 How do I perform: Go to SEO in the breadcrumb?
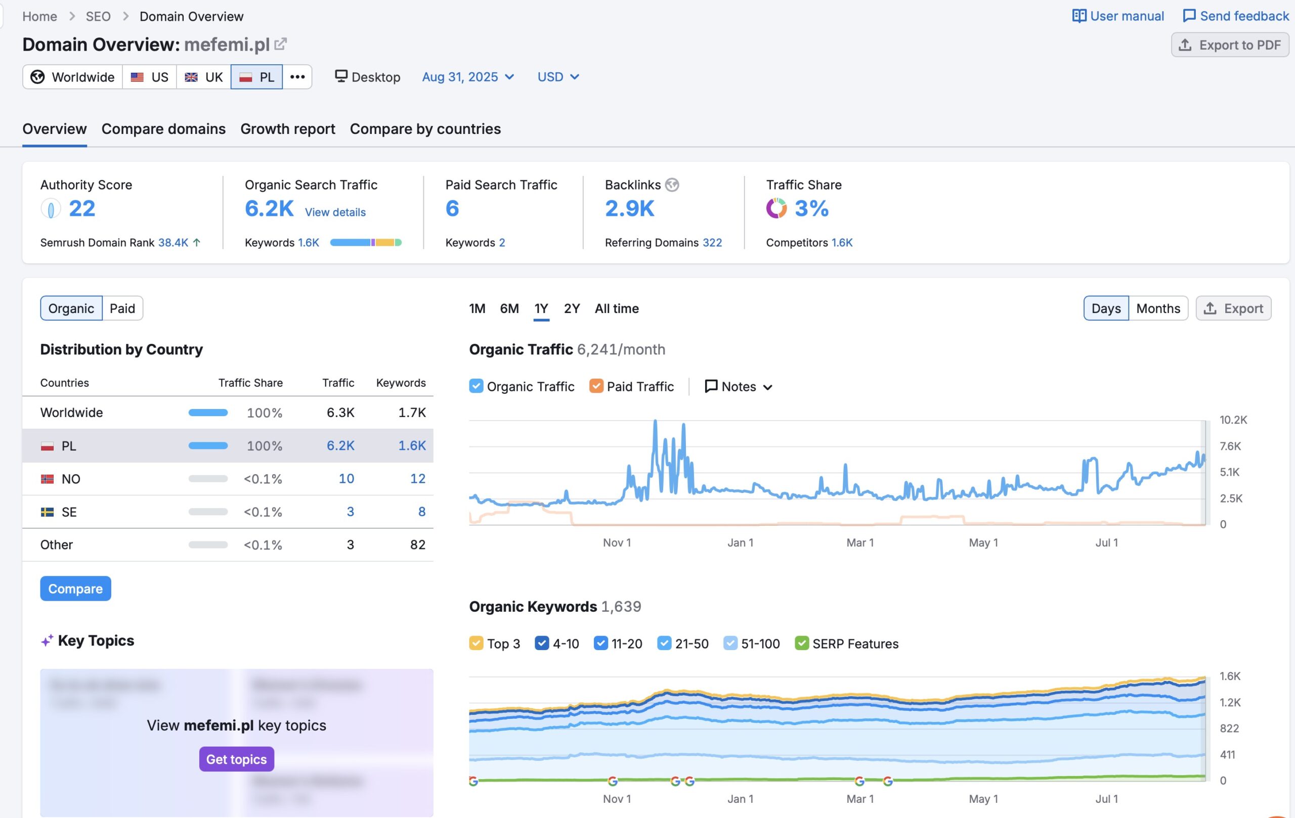click(99, 16)
